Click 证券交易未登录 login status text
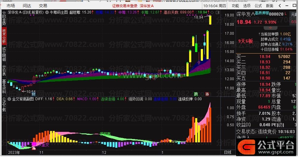This screenshot has height=157, width=299. (125, 6)
